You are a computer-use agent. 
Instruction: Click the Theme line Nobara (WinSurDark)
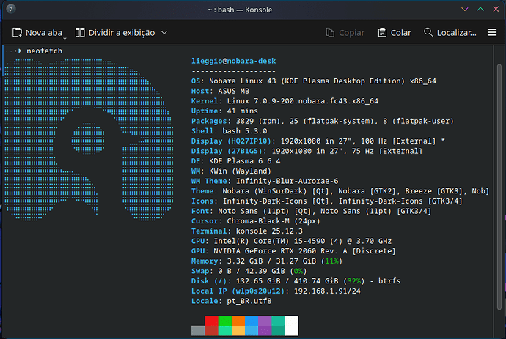tap(340, 191)
